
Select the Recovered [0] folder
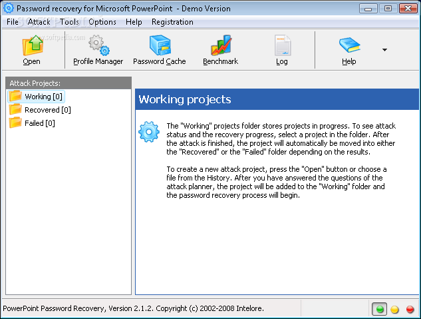(40, 110)
